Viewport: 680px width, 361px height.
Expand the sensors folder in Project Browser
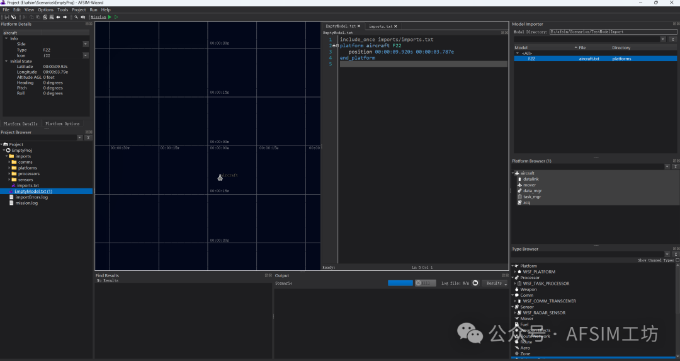[9, 180]
